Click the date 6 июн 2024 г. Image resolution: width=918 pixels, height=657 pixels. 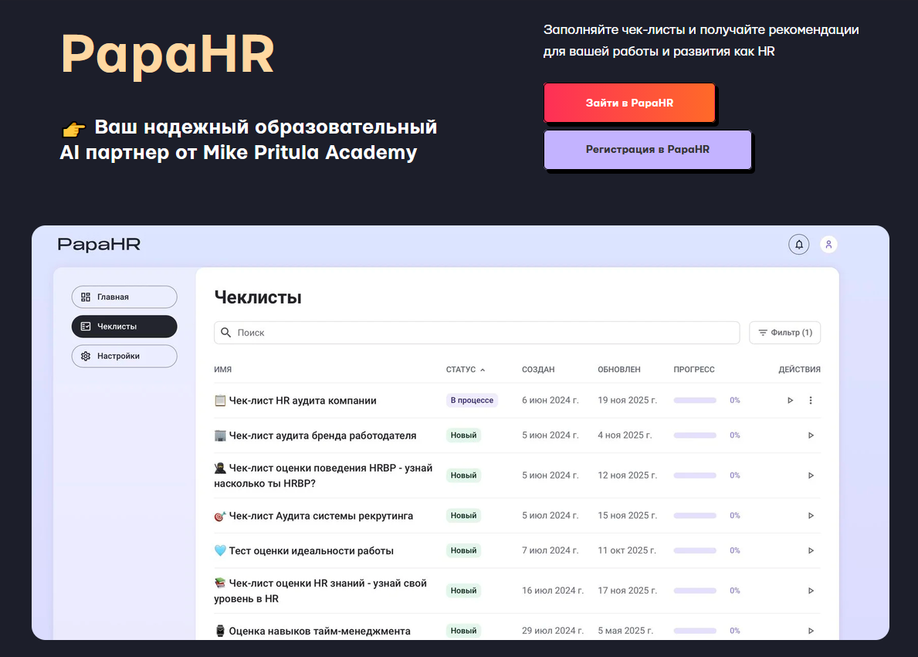tap(550, 401)
